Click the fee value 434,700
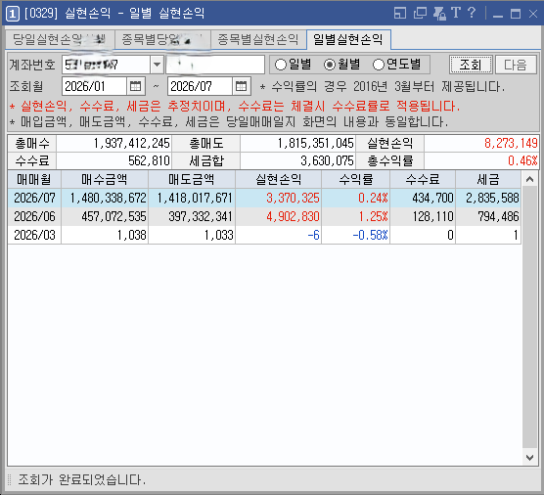The image size is (544, 495). pos(432,198)
